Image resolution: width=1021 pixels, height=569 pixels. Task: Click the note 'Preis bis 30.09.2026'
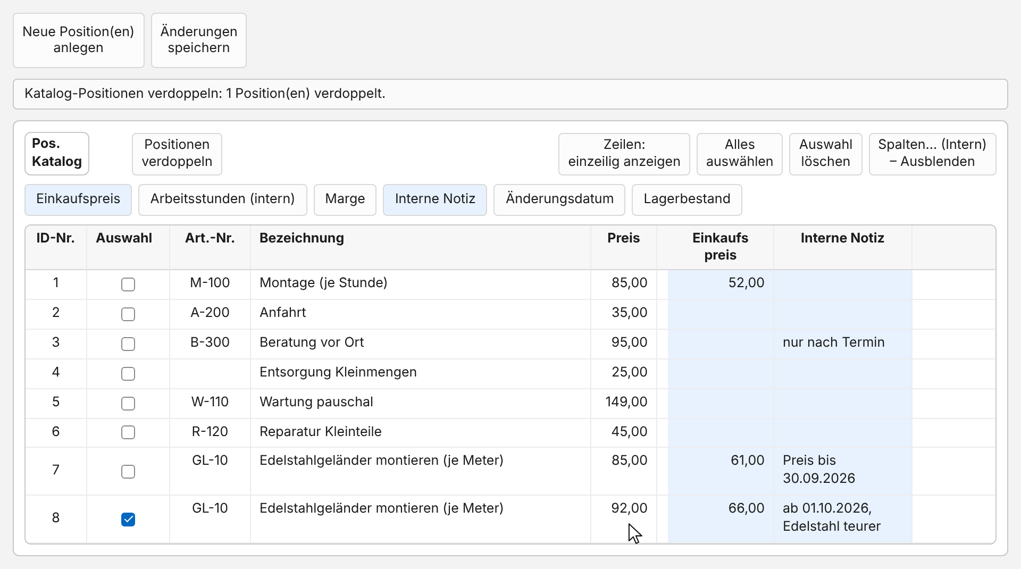click(x=819, y=470)
